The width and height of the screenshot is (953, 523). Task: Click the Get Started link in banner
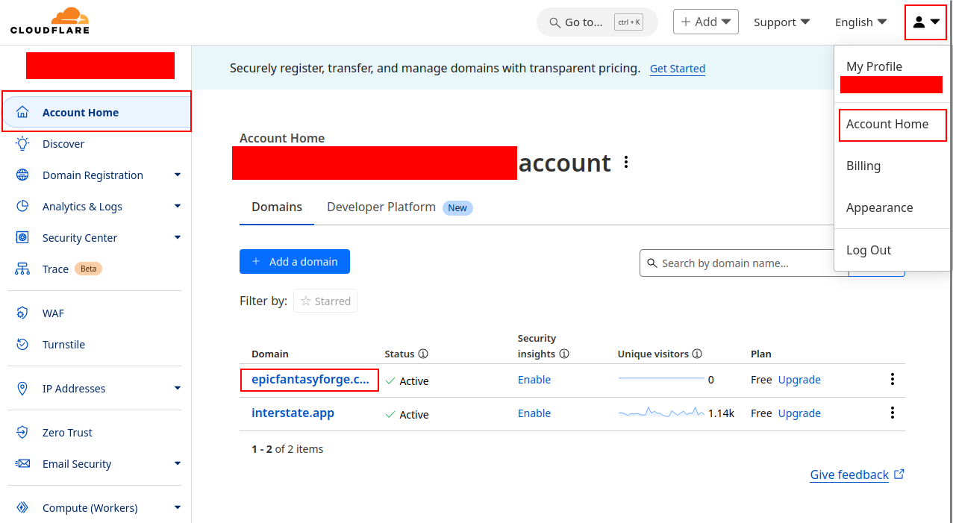(x=678, y=68)
